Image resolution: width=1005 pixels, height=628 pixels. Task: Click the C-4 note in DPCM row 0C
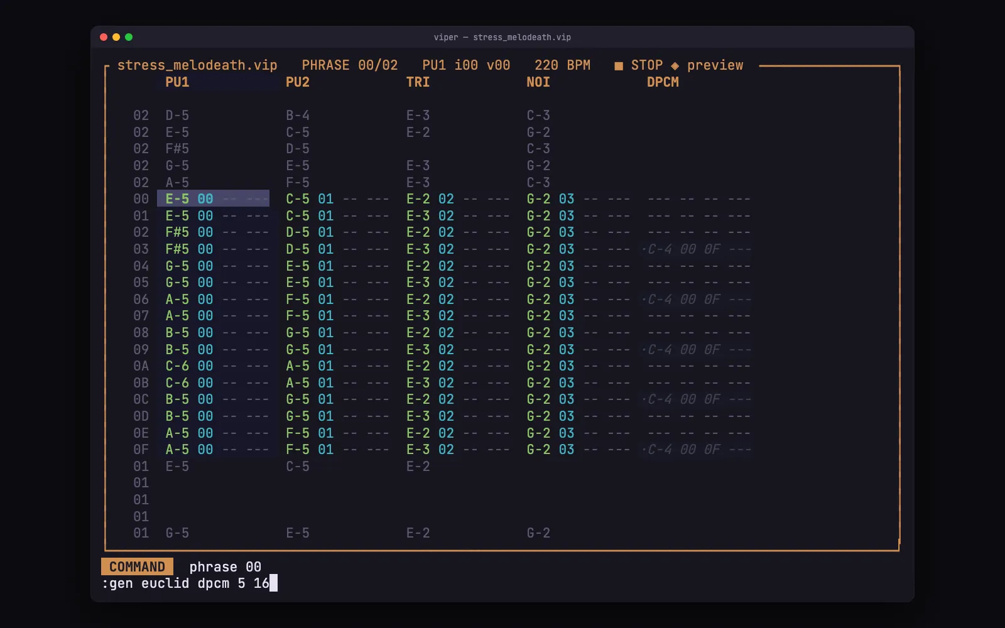coord(659,399)
